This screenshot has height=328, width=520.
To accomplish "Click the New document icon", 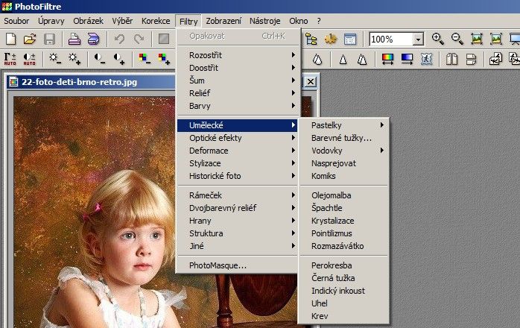I will pos(11,40).
